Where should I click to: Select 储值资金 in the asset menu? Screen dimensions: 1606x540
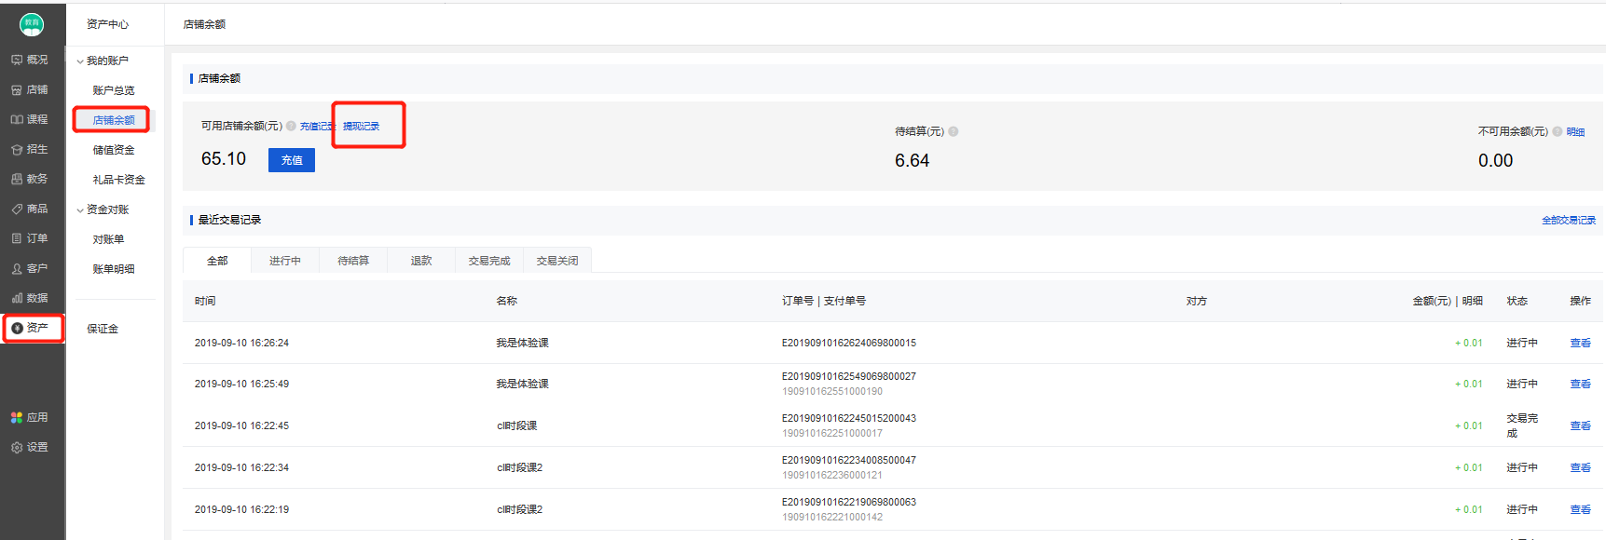pos(114,150)
